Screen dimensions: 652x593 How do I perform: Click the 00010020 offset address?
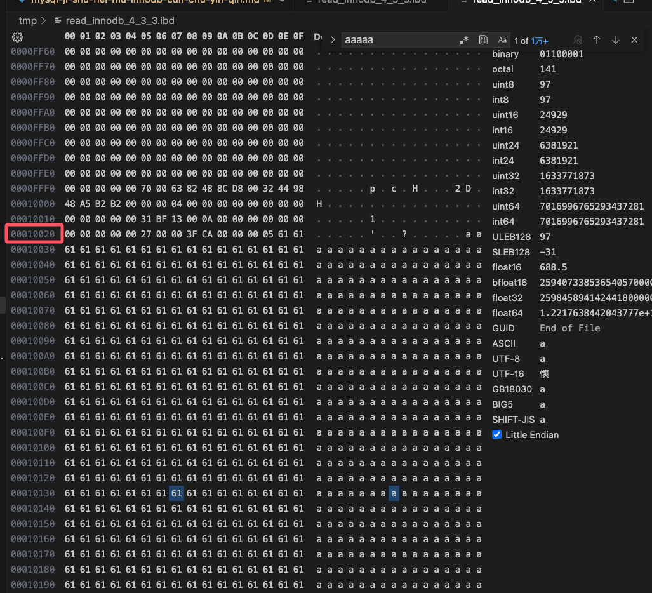[33, 234]
